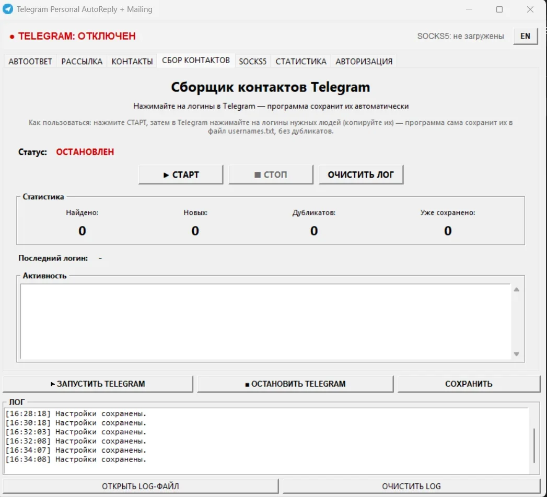
Task: Click ОСТАНОВИТЬ TELEGRAM button
Action: click(x=295, y=384)
